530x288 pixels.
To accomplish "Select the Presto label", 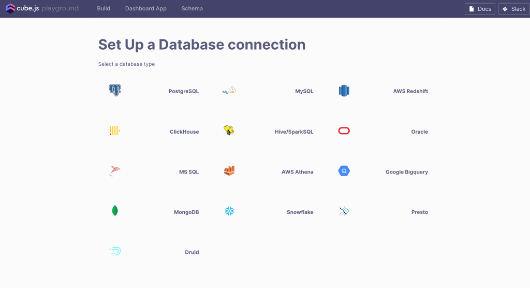I will (x=419, y=212).
